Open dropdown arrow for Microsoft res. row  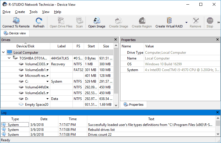(48, 76)
